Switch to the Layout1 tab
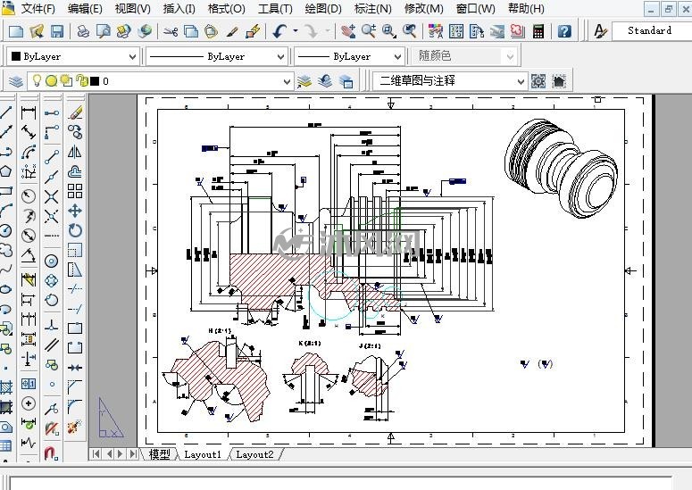This screenshot has width=692, height=490. [202, 453]
